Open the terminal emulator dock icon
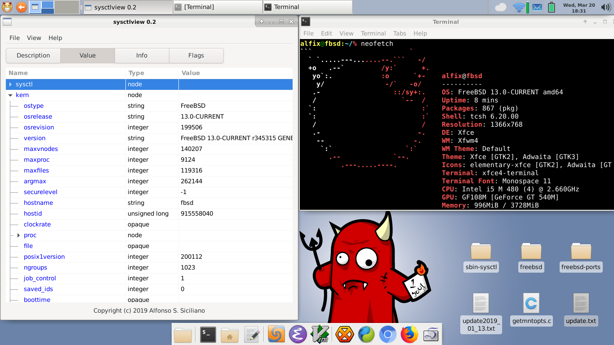This screenshot has height=345, width=614. [x=208, y=335]
